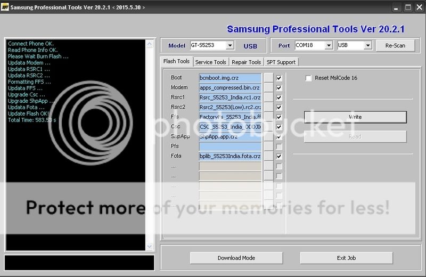Click the Re-Scan button
The width and height of the screenshot is (426, 277).
pyautogui.click(x=395, y=45)
